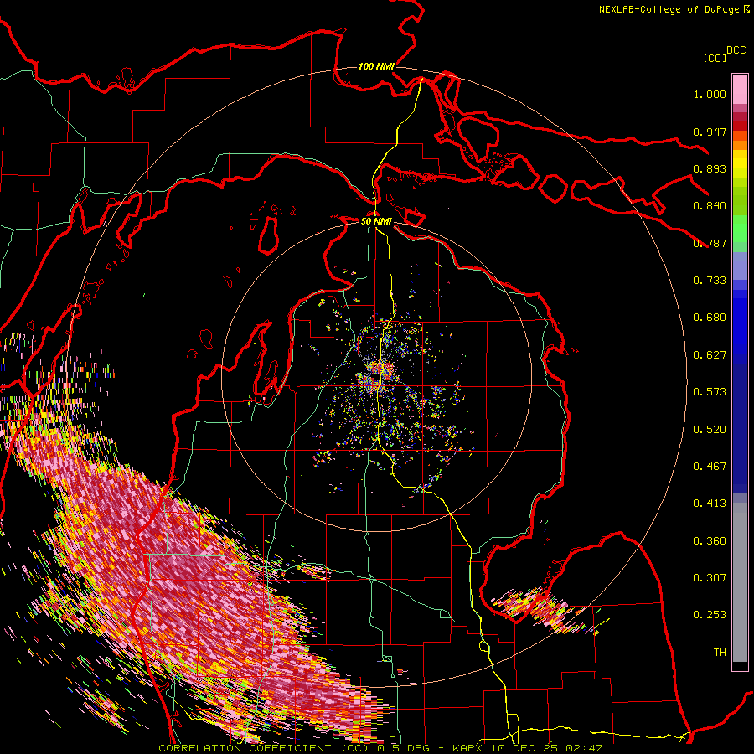Screen dimensions: 754x754
Task: Click the light pink top segment of the color bar
Action: (x=740, y=89)
